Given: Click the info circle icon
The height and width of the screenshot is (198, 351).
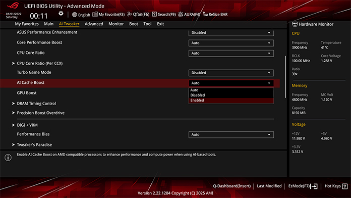Looking at the screenshot, I should (8, 158).
